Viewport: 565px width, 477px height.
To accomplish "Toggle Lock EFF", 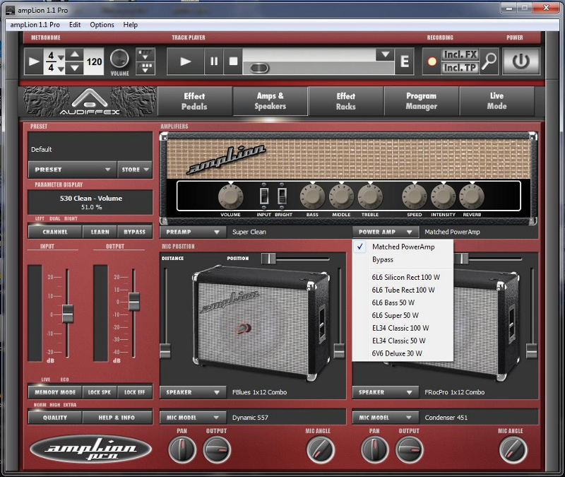I will click(x=135, y=392).
